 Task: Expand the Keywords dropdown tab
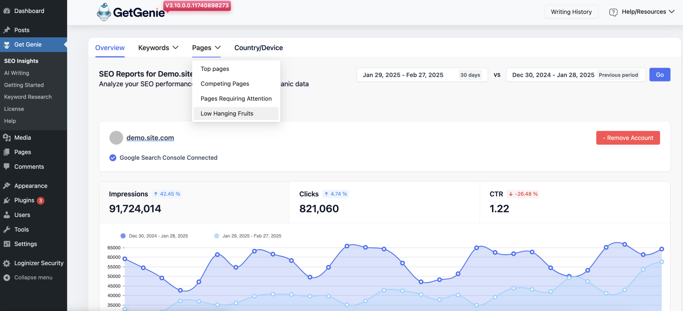click(158, 48)
